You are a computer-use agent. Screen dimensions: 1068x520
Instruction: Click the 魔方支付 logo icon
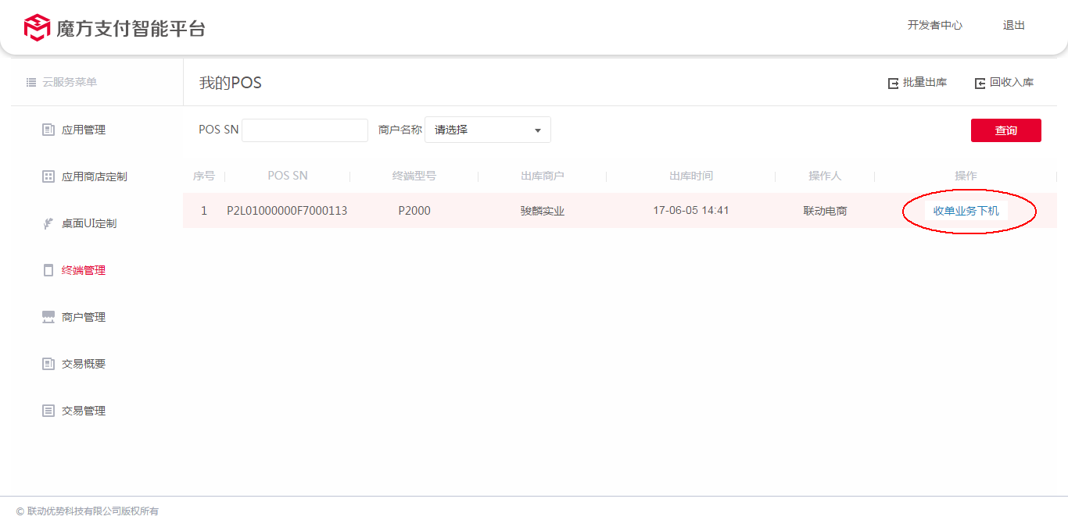[x=37, y=27]
